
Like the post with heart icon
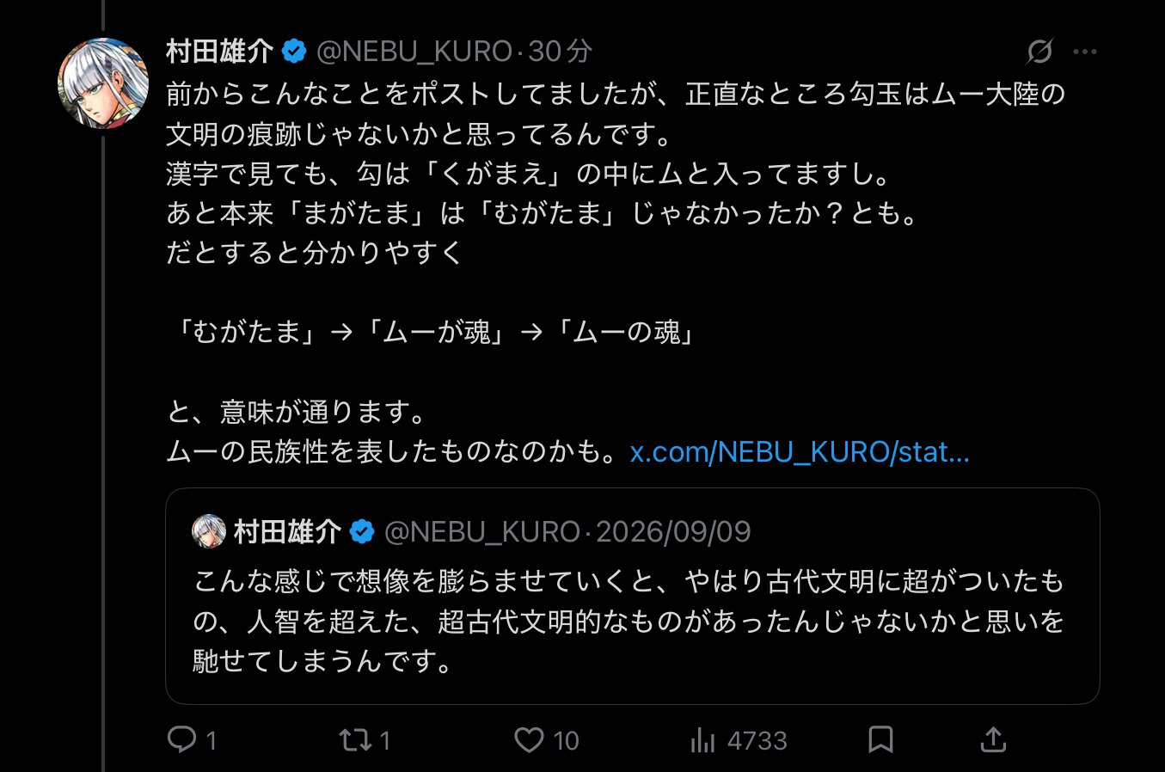click(x=529, y=739)
